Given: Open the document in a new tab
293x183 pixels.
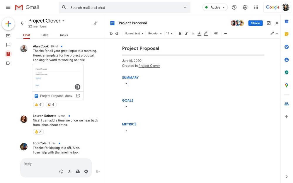Looking at the screenshot, I should click(x=269, y=23).
